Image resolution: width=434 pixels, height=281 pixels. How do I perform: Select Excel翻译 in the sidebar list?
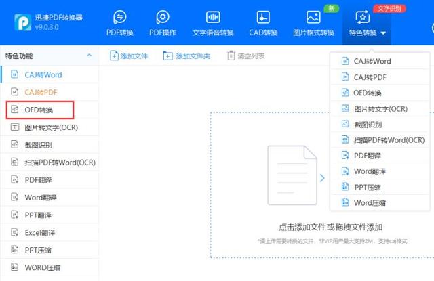click(50, 232)
